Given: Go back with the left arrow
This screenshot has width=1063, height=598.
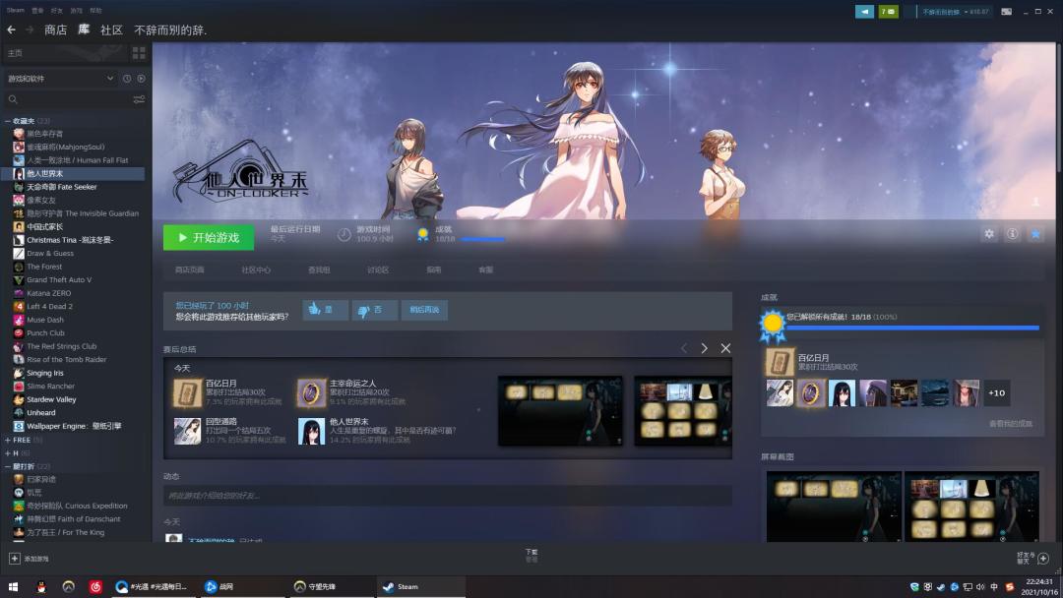Looking at the screenshot, I should tap(11, 30).
